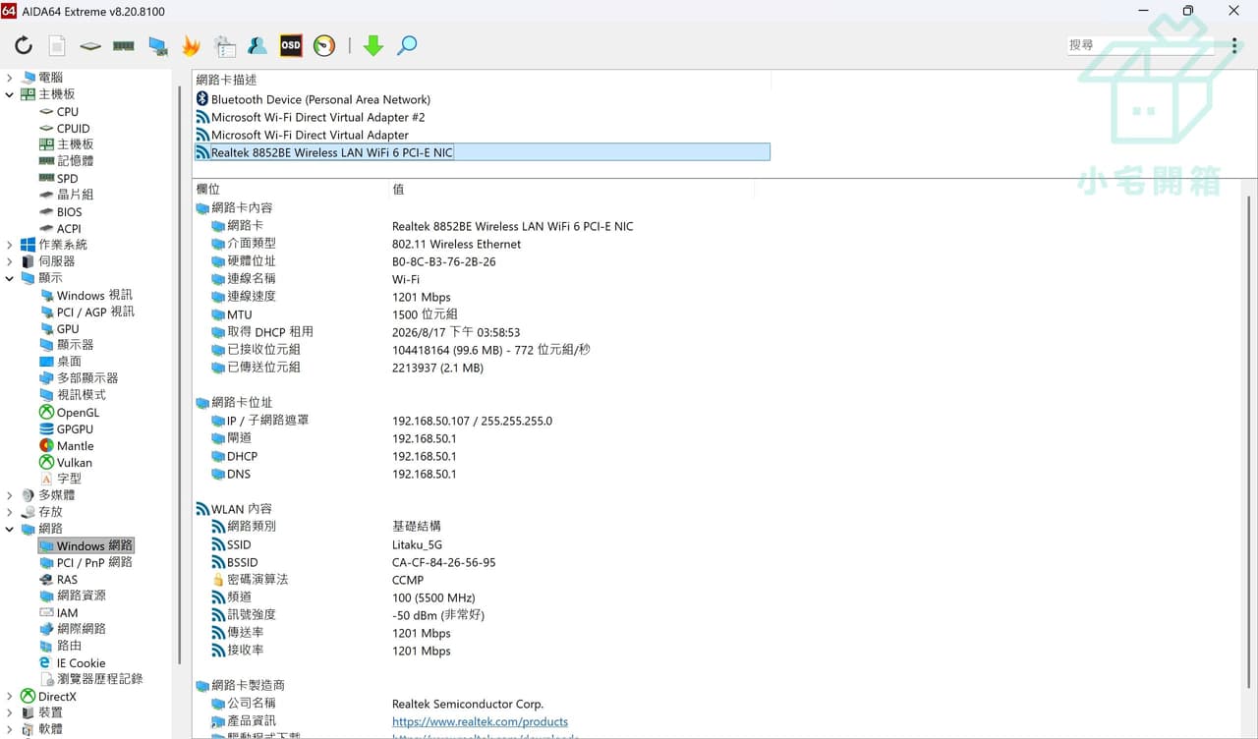Open the OSD panel icon

(291, 45)
